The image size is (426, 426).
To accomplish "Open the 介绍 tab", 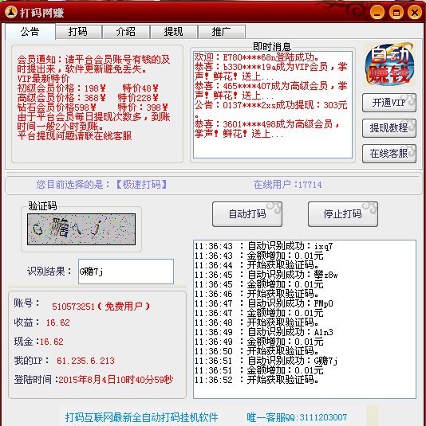I will (126, 32).
